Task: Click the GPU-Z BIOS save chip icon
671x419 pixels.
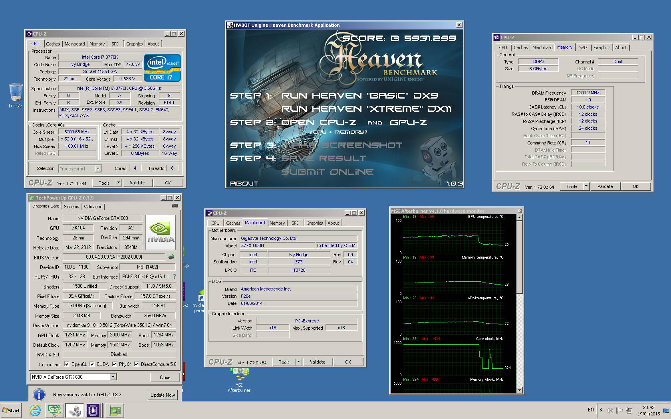Action: 171,257
